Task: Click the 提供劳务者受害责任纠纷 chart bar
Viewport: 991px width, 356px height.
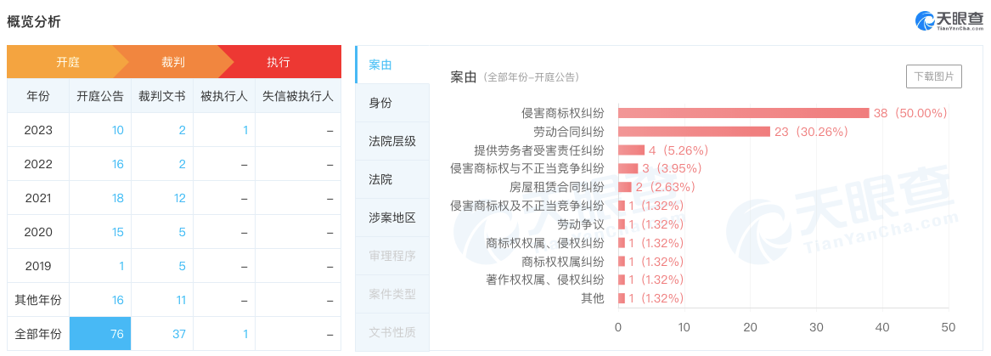Action: coord(631,150)
